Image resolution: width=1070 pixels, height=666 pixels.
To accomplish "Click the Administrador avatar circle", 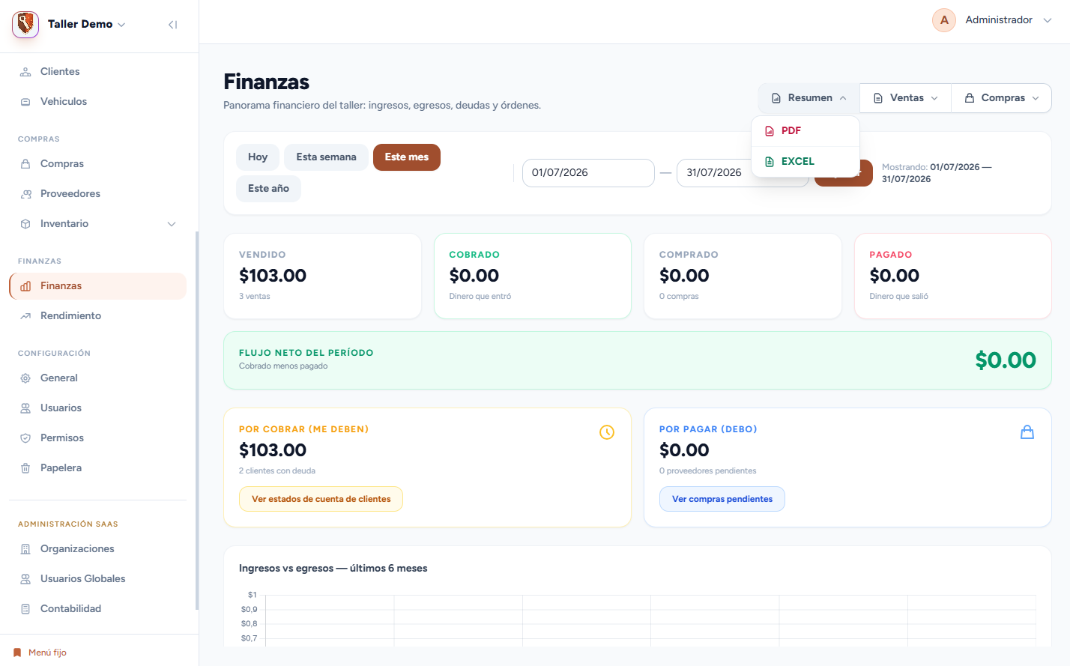I will click(944, 20).
